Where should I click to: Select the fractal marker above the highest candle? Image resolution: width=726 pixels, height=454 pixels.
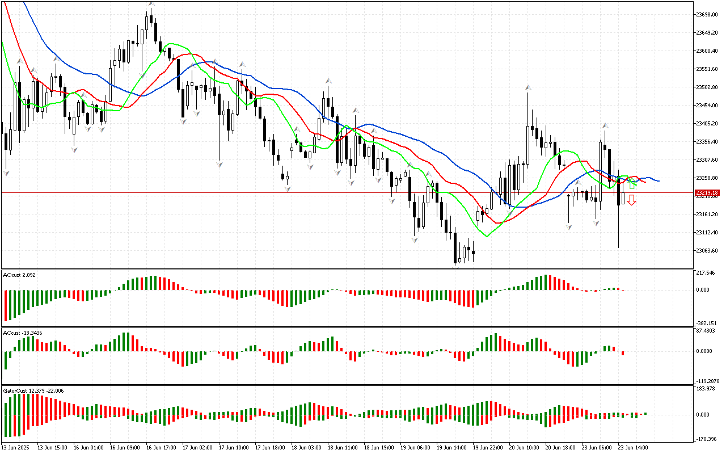[151, 4]
